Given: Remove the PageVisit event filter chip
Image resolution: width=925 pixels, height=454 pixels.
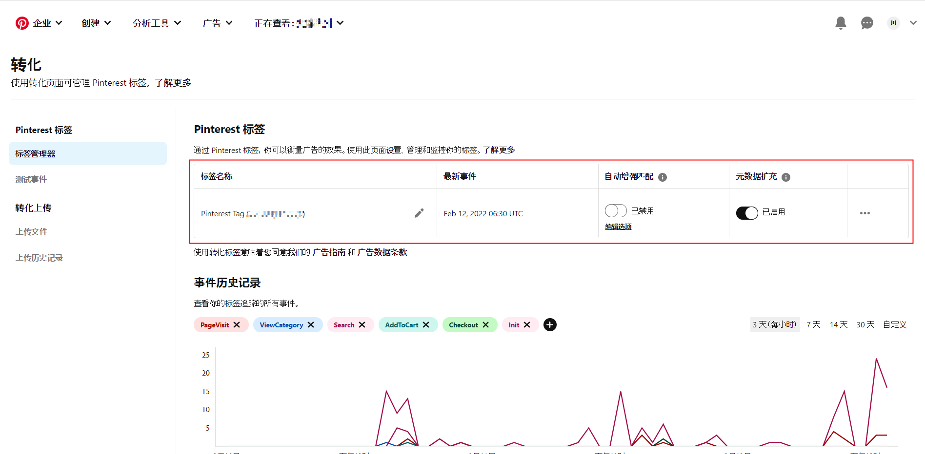Looking at the screenshot, I should [x=237, y=325].
